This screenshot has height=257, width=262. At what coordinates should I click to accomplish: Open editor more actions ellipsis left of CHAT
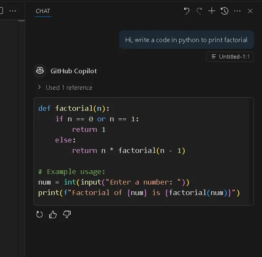point(13,11)
